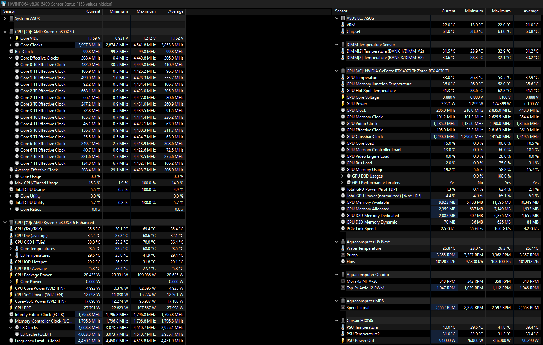This screenshot has height=345, width=543.
Task: Expand GPU Performance Limiters row
Action: 342,182
